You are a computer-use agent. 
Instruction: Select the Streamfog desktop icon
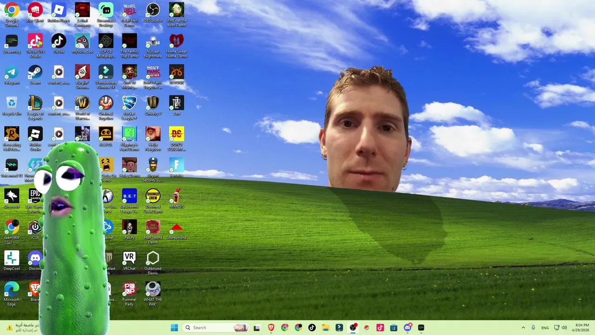(12, 44)
